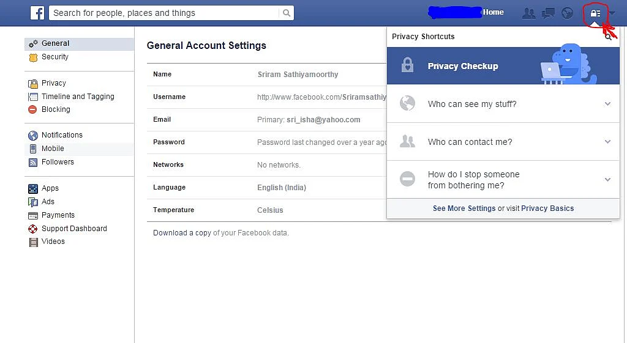The width and height of the screenshot is (627, 343).
Task: Click Privacy Basics link
Action: [x=547, y=208]
